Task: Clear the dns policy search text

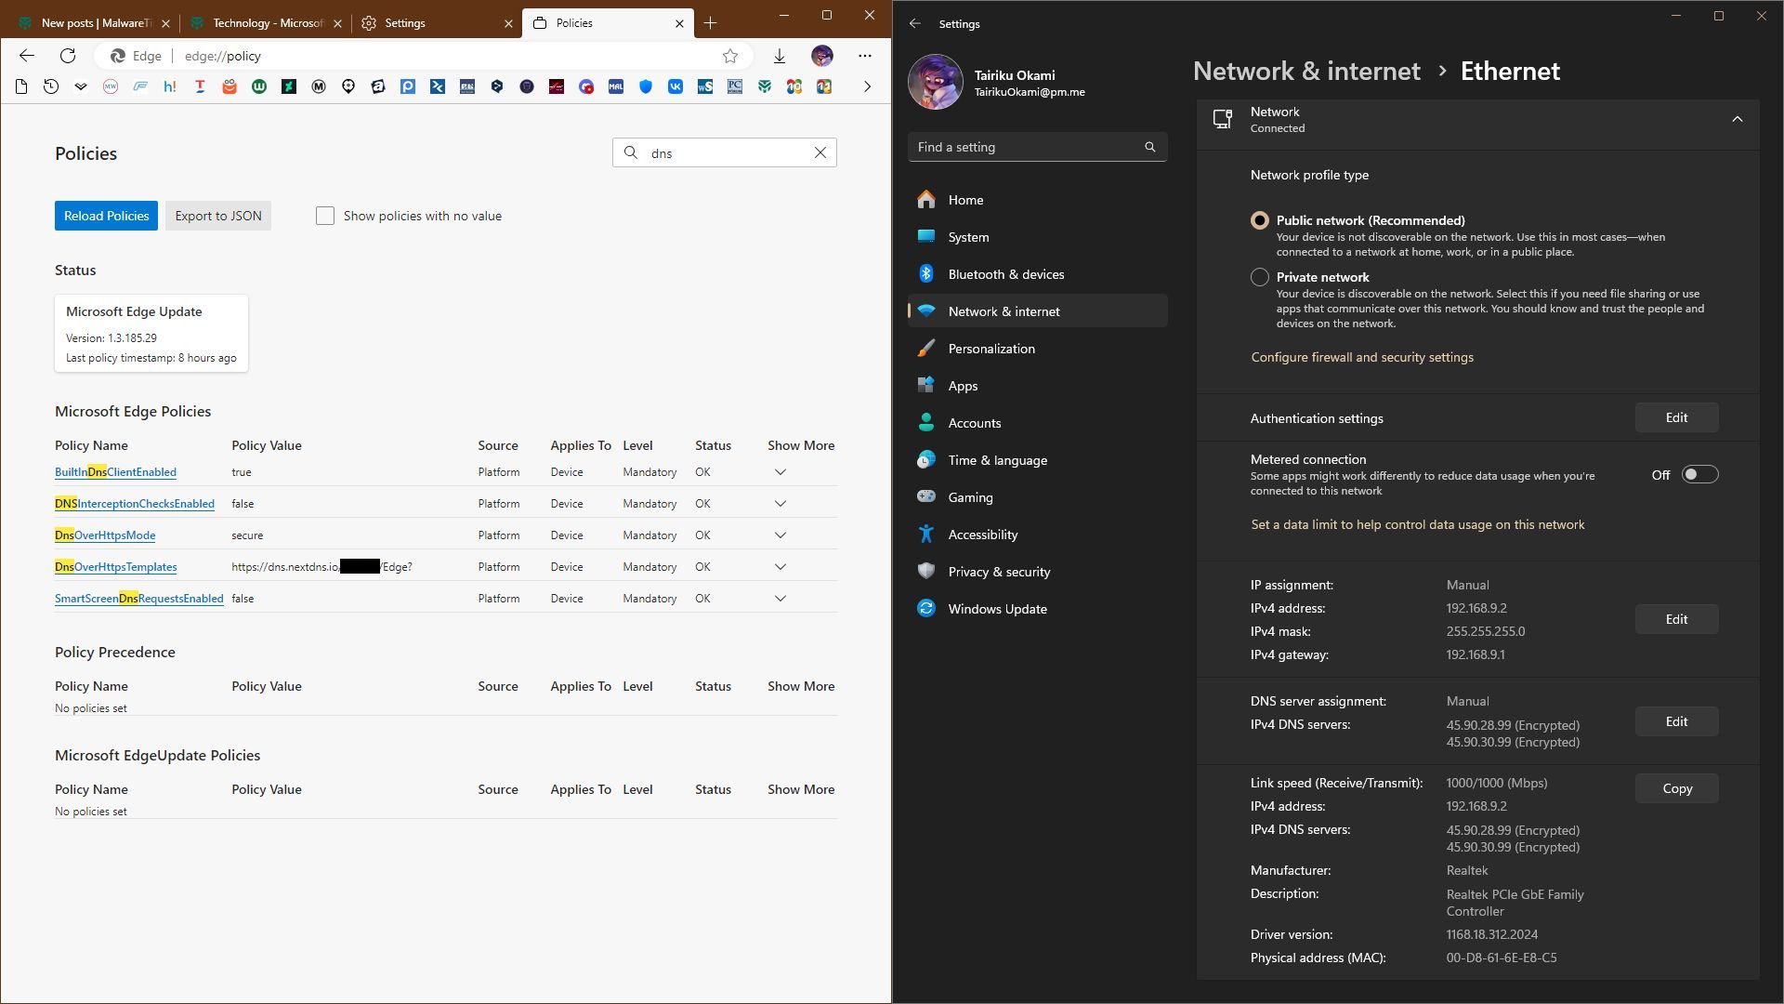Action: 820,152
